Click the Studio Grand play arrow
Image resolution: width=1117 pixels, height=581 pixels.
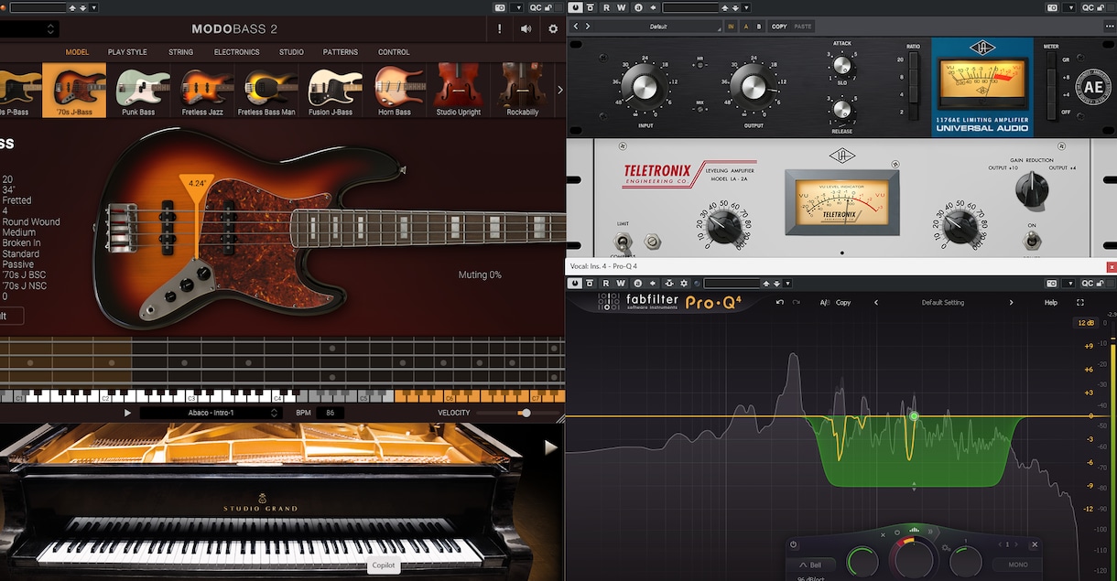coord(550,447)
